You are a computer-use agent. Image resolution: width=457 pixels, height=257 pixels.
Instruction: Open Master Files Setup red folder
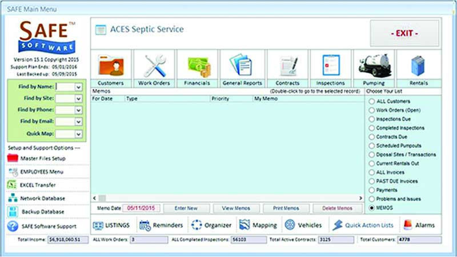pos(13,158)
